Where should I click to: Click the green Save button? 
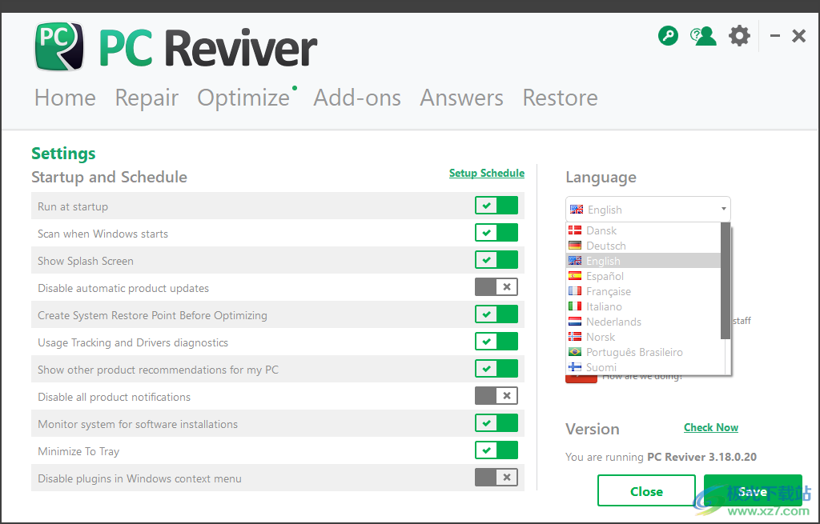[753, 490]
